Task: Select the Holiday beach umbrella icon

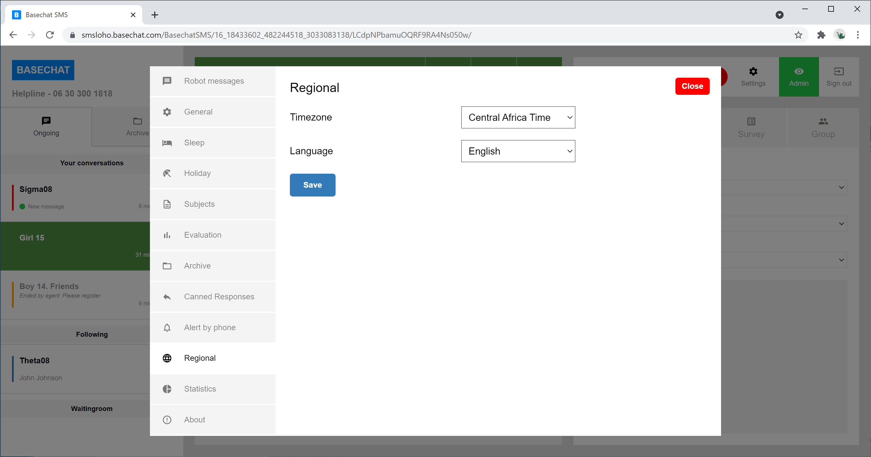Action: [167, 174]
